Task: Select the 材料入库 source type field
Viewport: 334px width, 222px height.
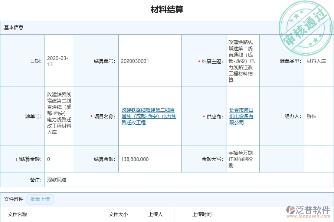Action: point(317,61)
